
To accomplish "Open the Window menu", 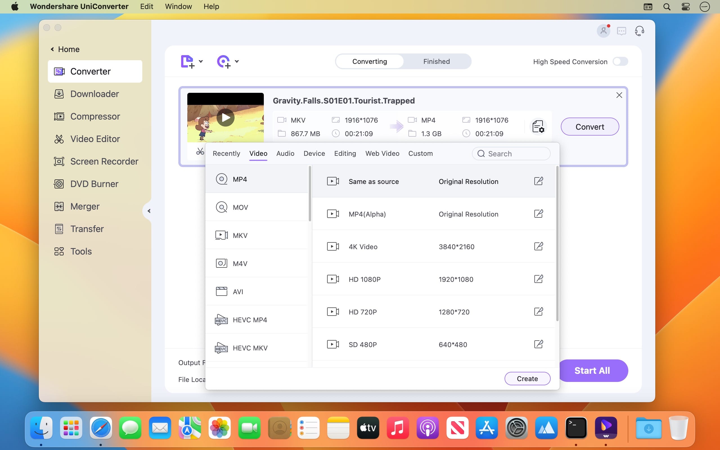I will click(x=178, y=6).
